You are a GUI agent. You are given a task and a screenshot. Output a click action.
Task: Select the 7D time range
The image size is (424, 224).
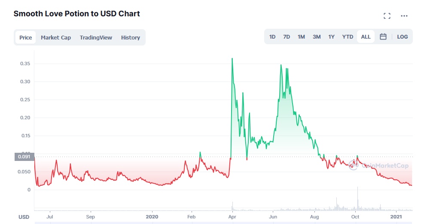[x=287, y=37]
